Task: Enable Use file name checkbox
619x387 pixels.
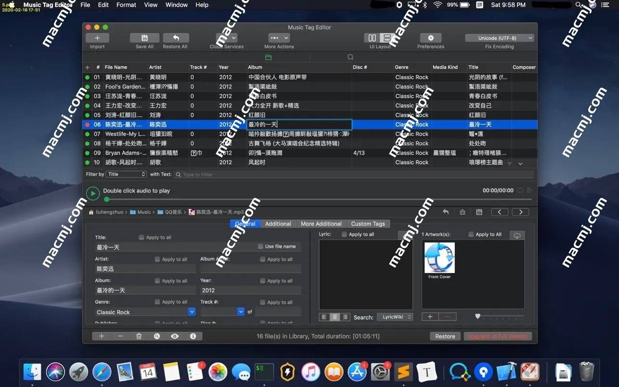Action: [x=260, y=246]
